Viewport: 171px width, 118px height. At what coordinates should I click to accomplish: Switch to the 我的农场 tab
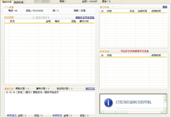pos(7,2)
